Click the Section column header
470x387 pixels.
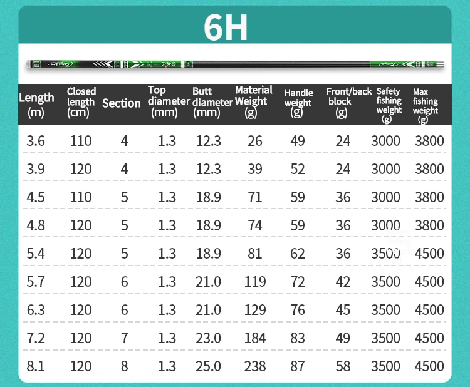tap(121, 103)
